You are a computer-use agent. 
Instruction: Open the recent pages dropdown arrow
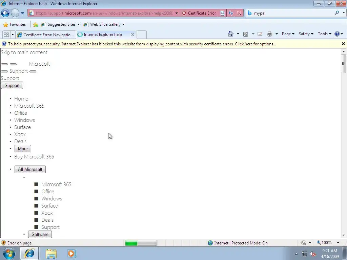22,13
